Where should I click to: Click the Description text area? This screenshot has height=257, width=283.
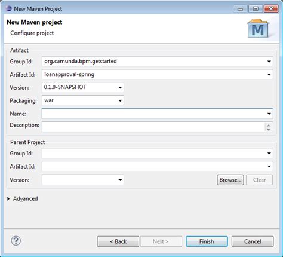tap(153, 127)
